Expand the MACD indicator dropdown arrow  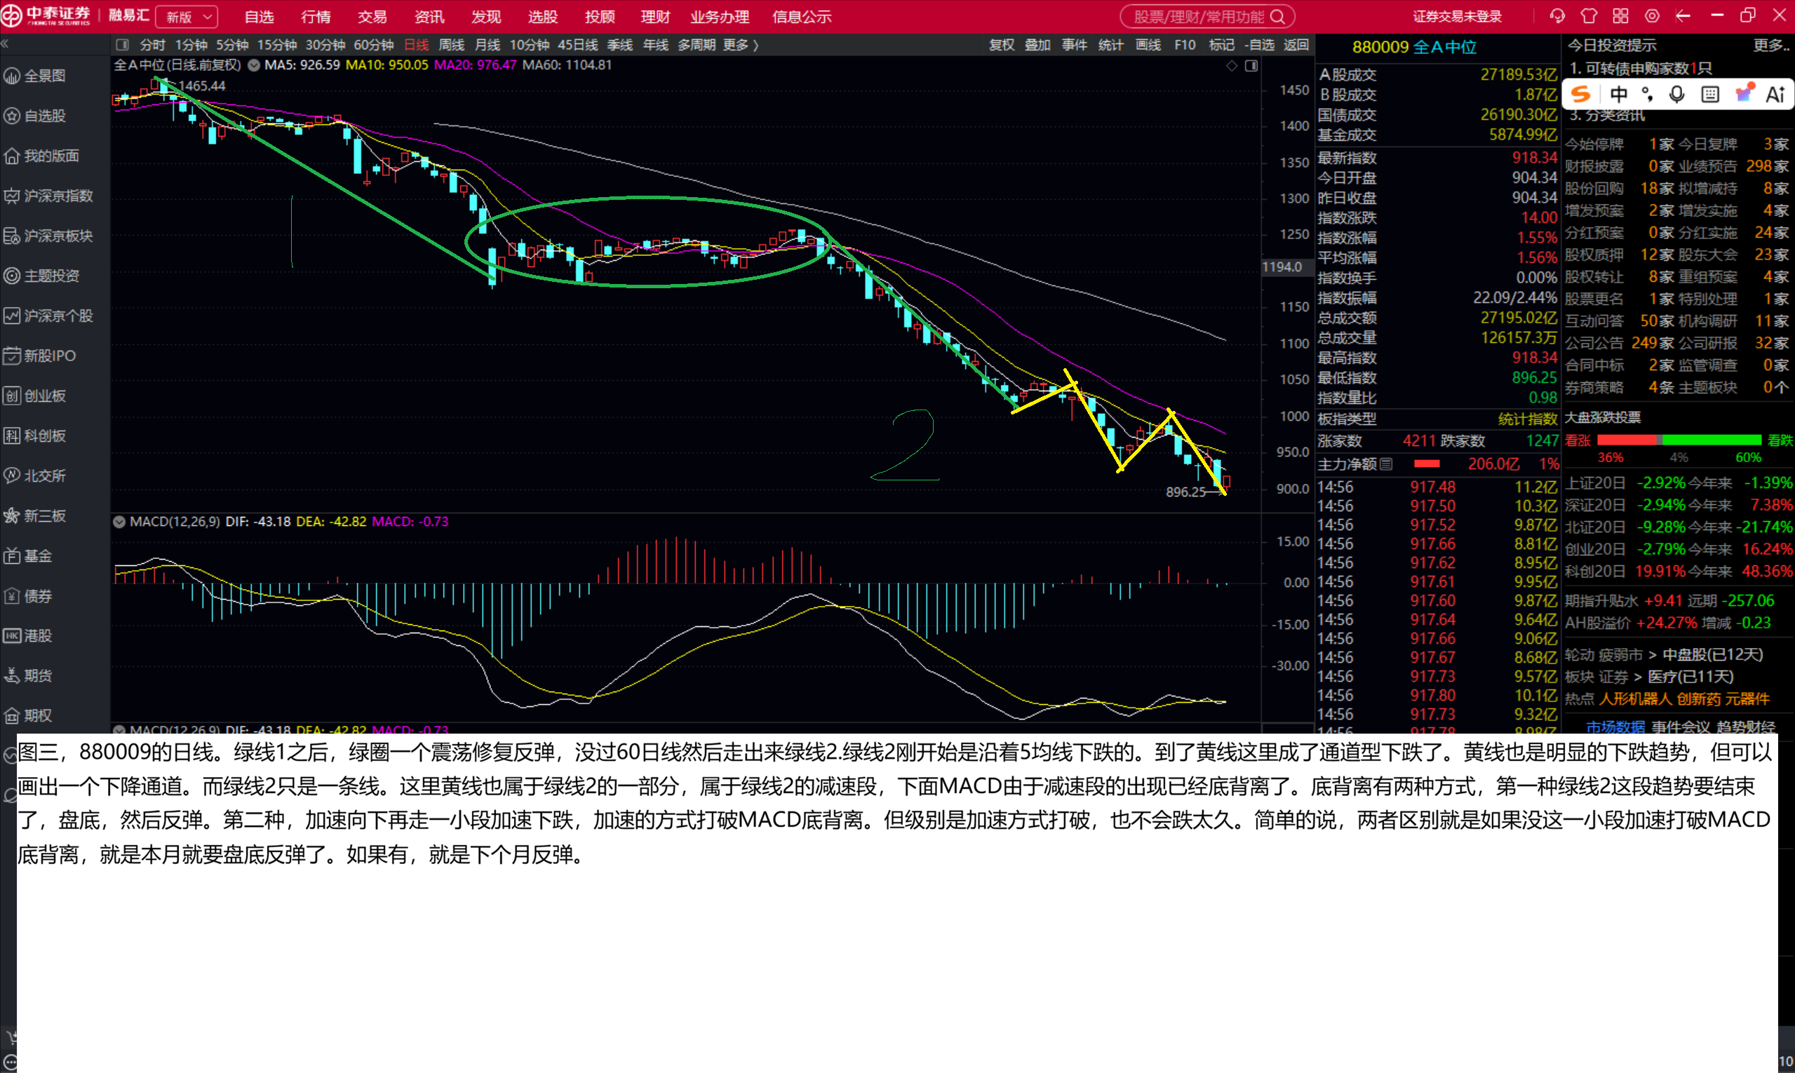[x=119, y=521]
